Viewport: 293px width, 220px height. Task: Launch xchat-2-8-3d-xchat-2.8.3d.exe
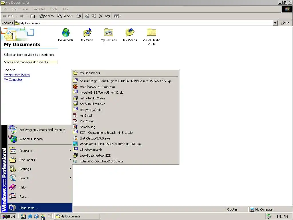125,161
